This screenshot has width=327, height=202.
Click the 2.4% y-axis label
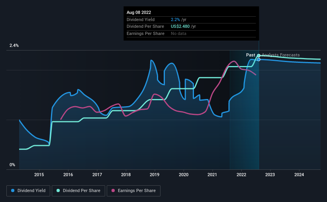tap(14, 45)
